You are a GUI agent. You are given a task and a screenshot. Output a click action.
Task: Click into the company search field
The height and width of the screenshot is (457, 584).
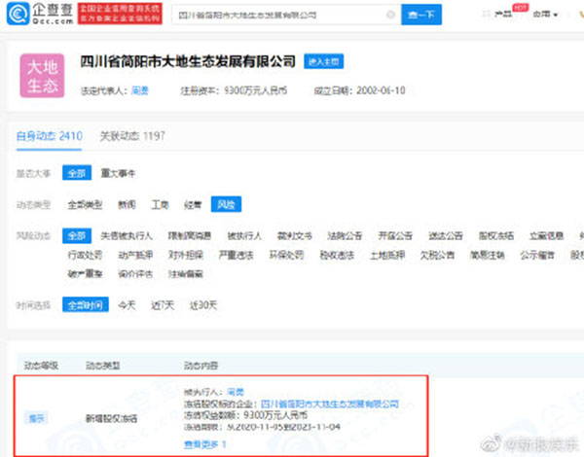tap(279, 15)
